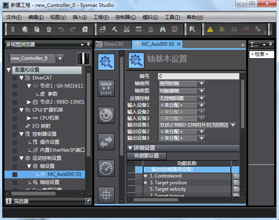The height and width of the screenshot is (220, 279).
Task: Click the axis settings vertical scrollbar thumb
Action: [243, 104]
